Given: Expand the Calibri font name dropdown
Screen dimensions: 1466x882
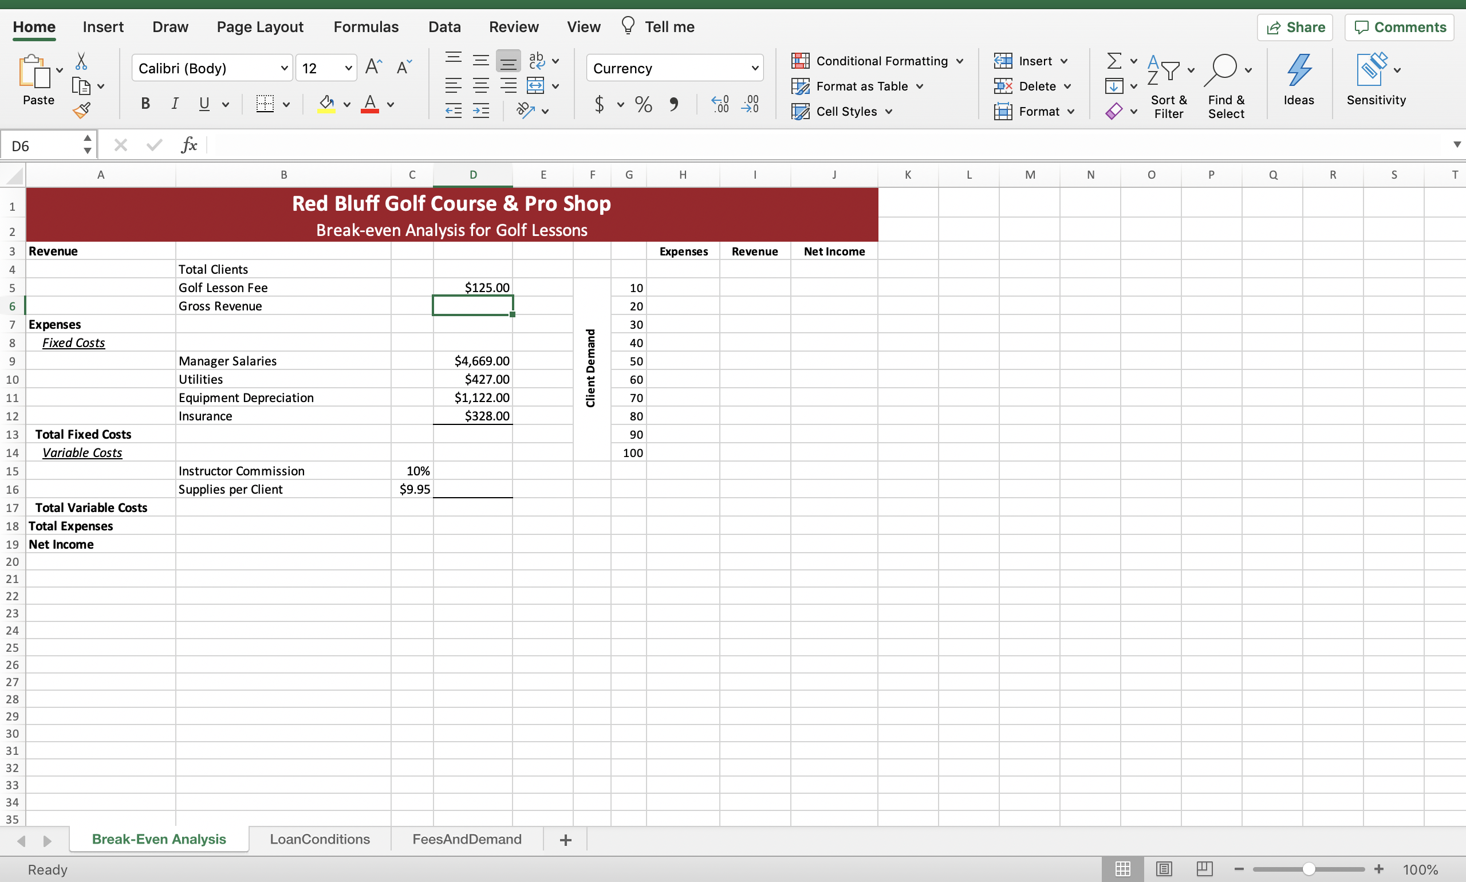Looking at the screenshot, I should 284,68.
